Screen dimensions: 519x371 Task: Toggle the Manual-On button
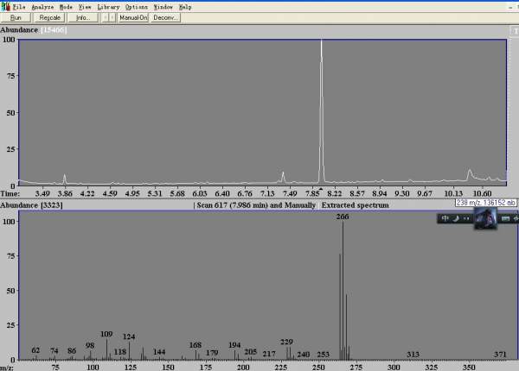(x=133, y=17)
